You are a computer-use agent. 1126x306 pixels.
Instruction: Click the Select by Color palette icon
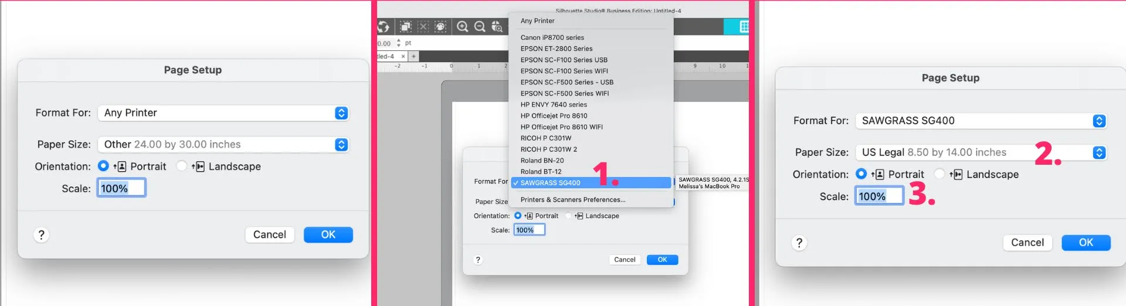coord(441,26)
